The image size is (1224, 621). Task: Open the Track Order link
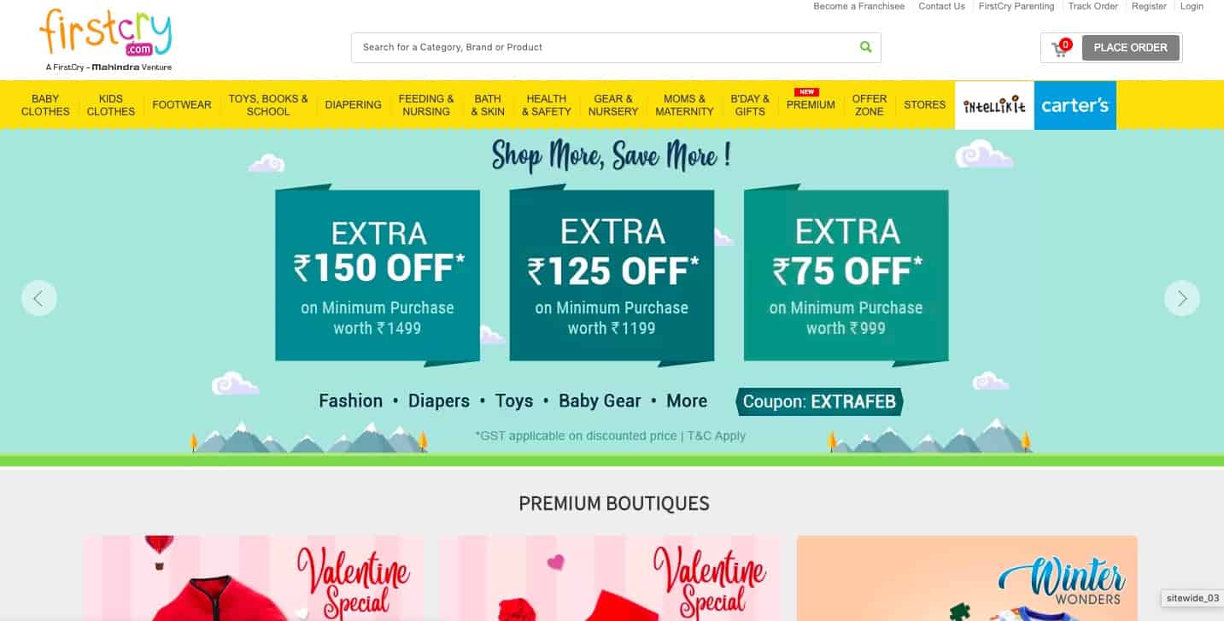tap(1092, 6)
